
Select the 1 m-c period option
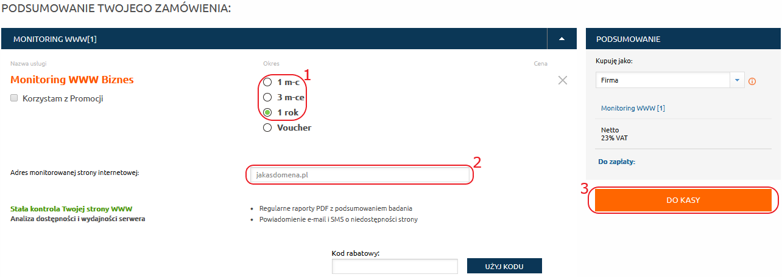[267, 82]
